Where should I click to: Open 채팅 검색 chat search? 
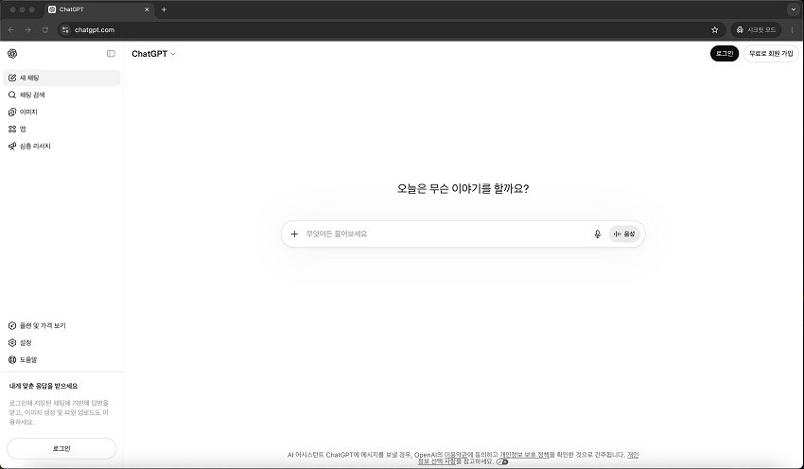pos(61,95)
